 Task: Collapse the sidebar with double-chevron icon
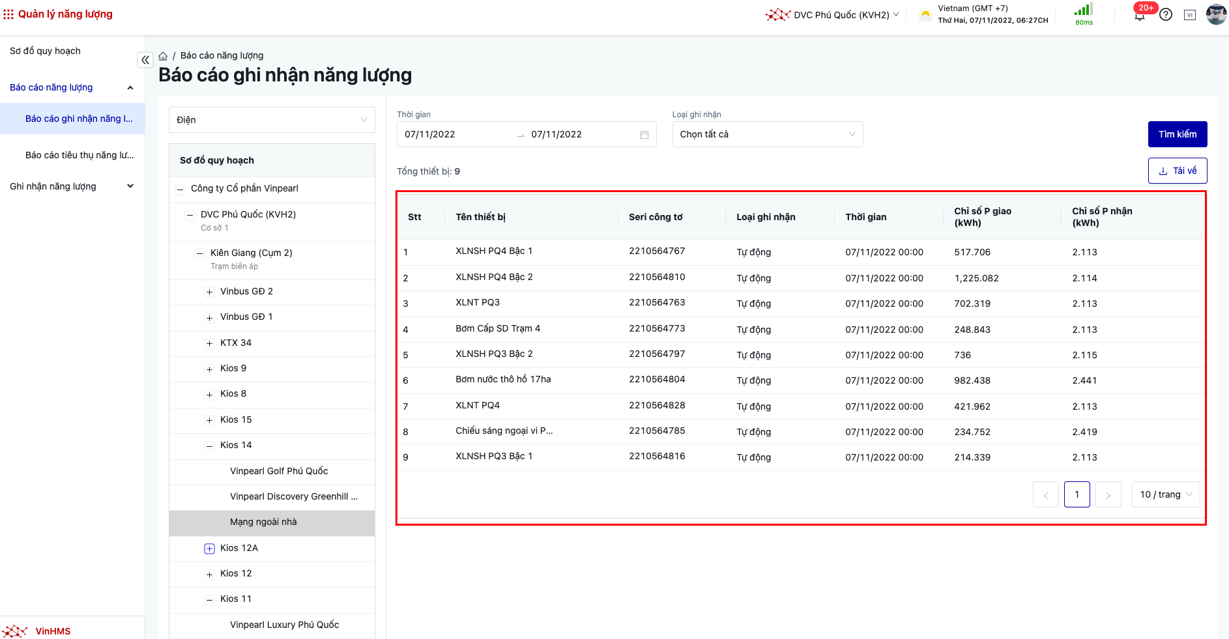coord(145,60)
